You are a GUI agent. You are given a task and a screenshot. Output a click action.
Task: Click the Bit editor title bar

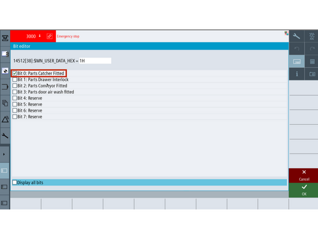coord(149,46)
